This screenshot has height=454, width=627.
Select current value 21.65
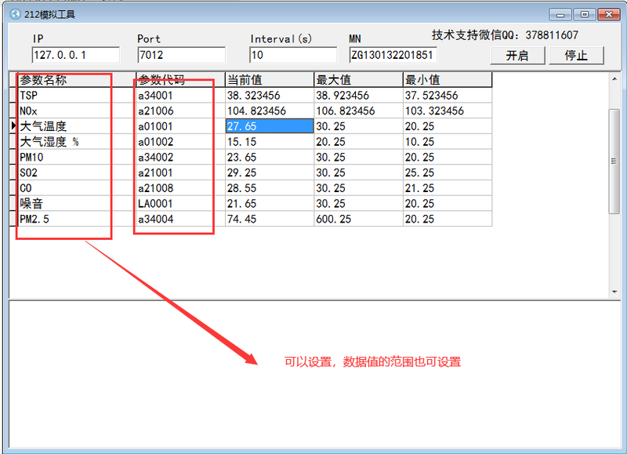coord(270,204)
